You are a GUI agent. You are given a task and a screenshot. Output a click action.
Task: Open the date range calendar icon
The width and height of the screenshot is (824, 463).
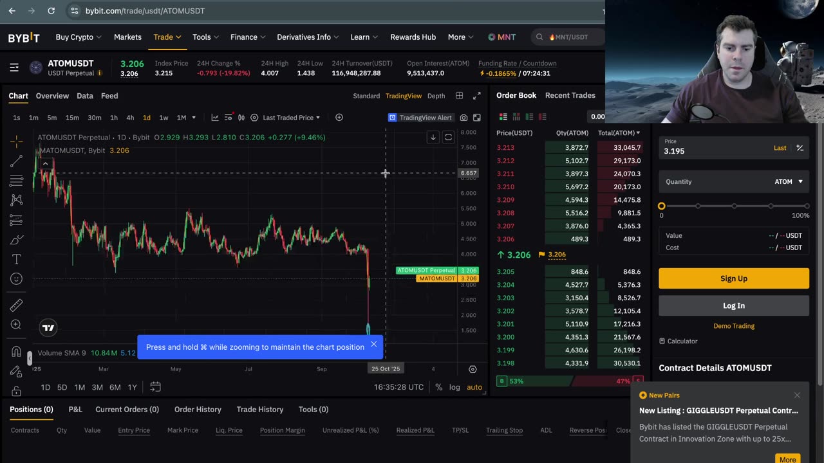155,387
